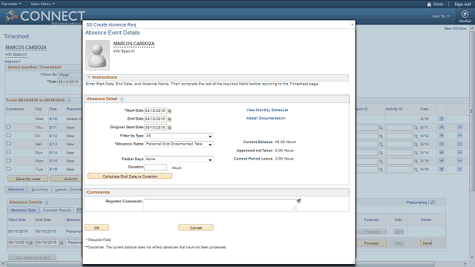The image size is (475, 267).
Task: Click the comment bubble for Sat 8/13
Action: pos(8,144)
